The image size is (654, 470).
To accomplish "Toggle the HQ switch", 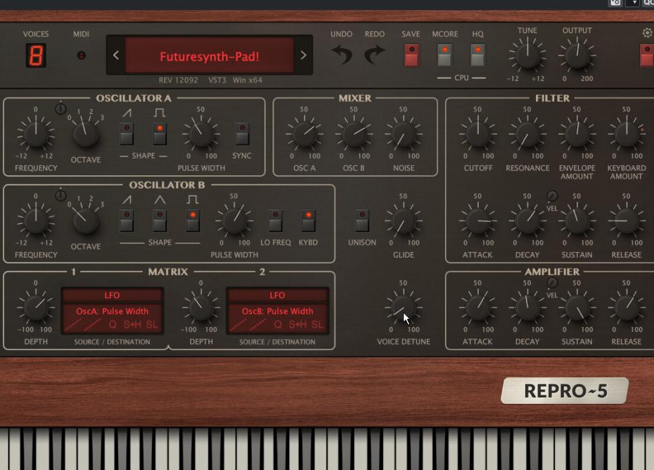I will tap(477, 55).
